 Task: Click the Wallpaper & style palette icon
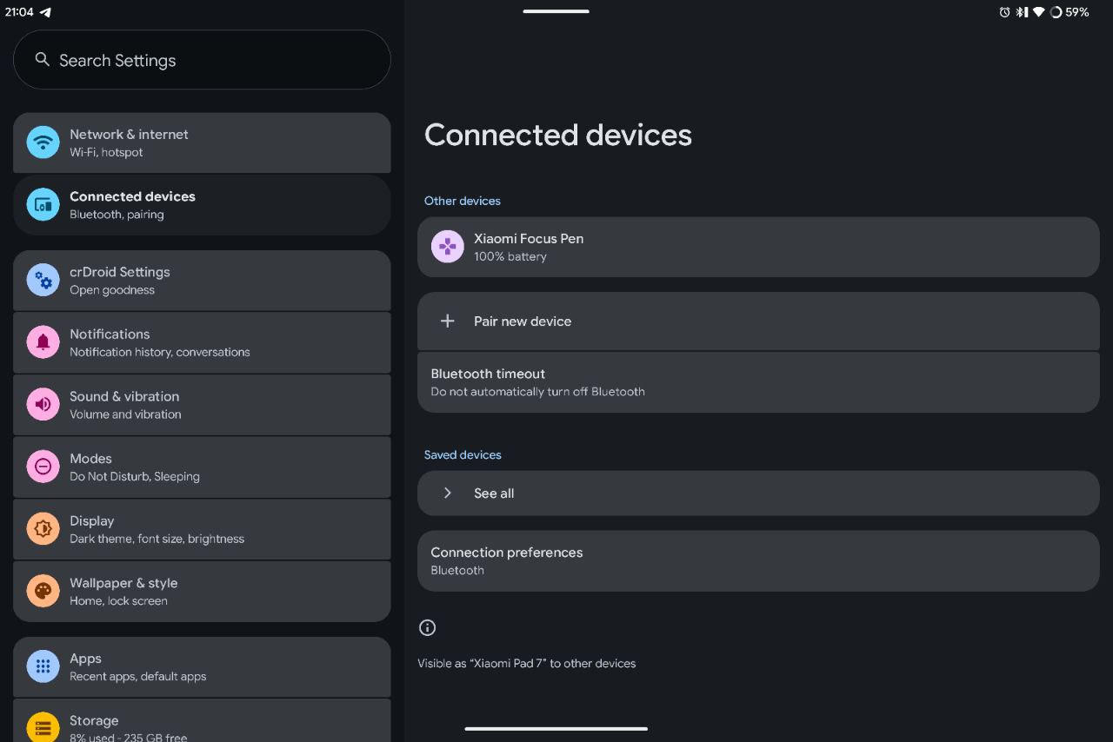pyautogui.click(x=43, y=591)
